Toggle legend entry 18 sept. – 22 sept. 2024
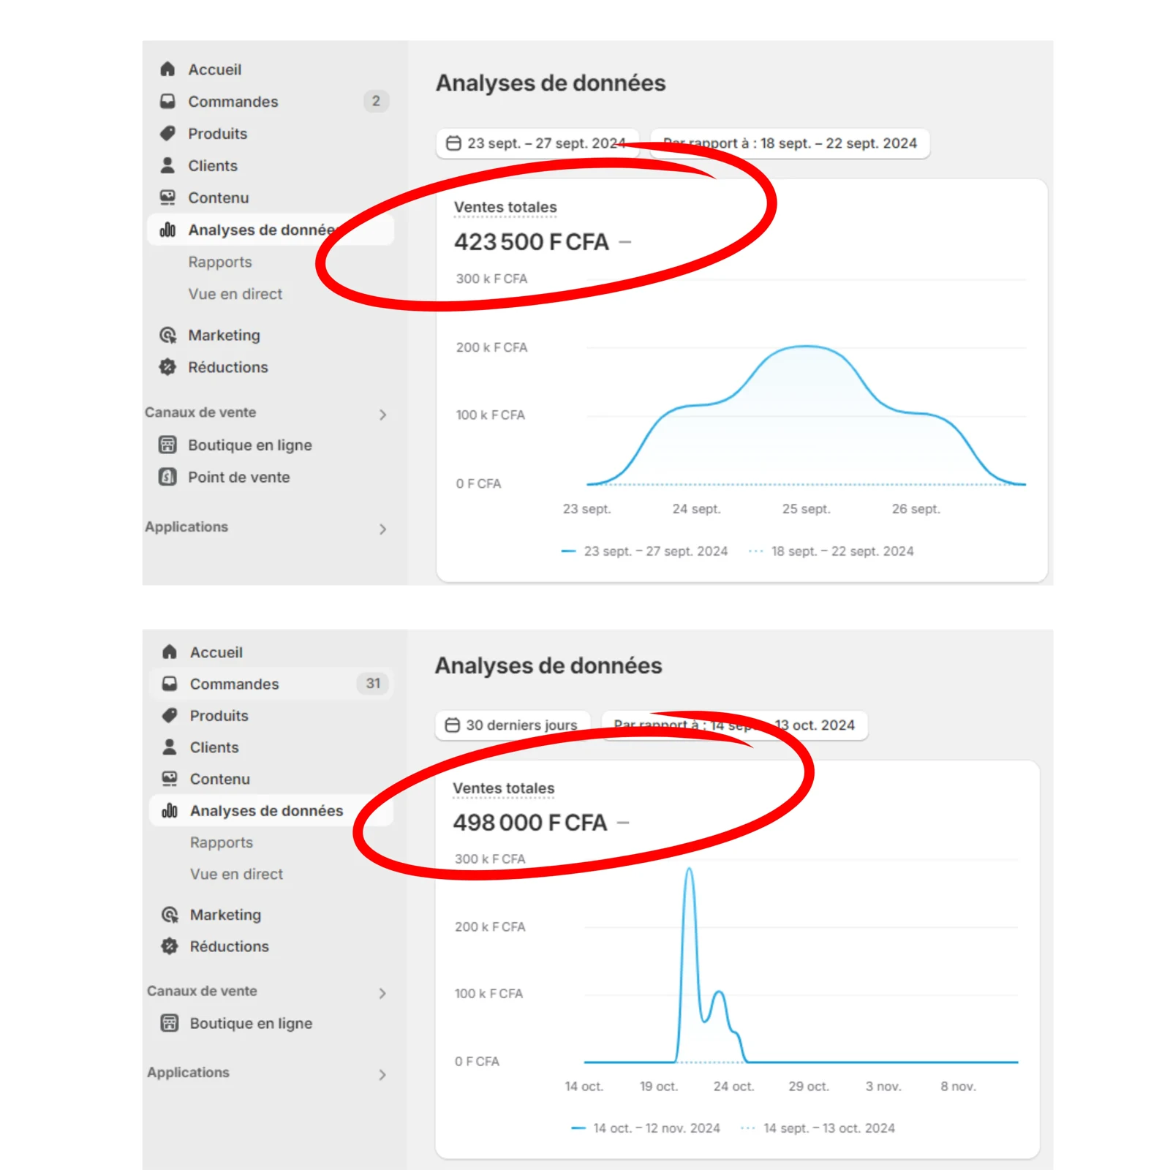 coord(831,551)
